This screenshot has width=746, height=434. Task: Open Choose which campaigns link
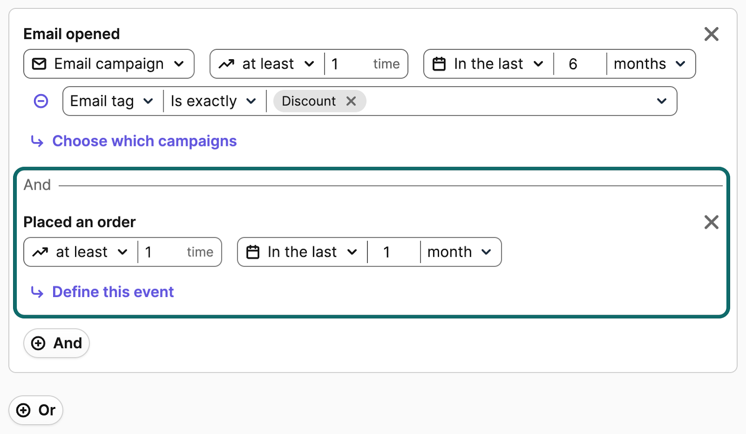point(144,141)
